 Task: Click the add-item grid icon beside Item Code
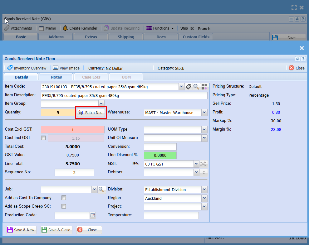[204, 87]
